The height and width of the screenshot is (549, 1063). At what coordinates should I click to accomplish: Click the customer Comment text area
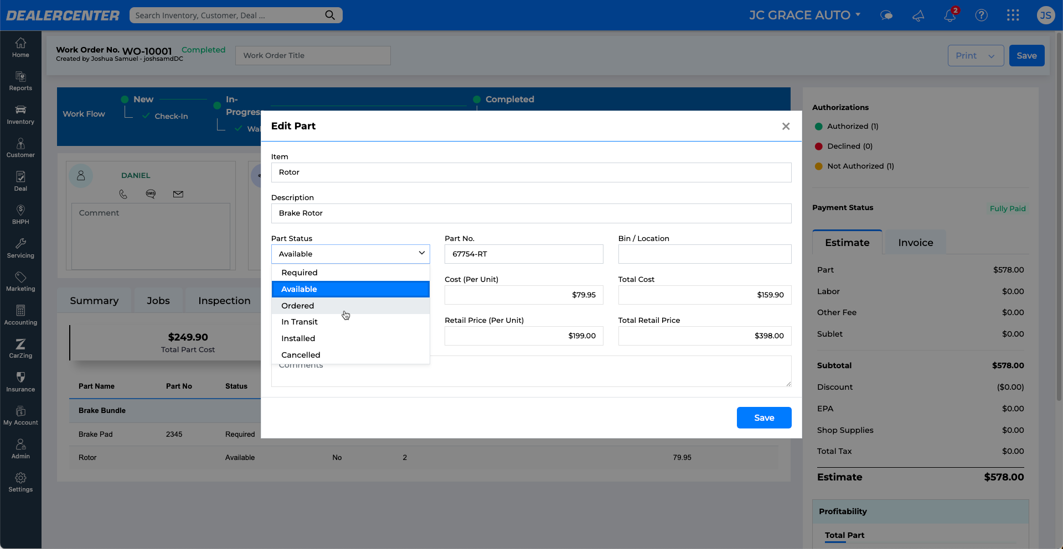click(x=151, y=236)
